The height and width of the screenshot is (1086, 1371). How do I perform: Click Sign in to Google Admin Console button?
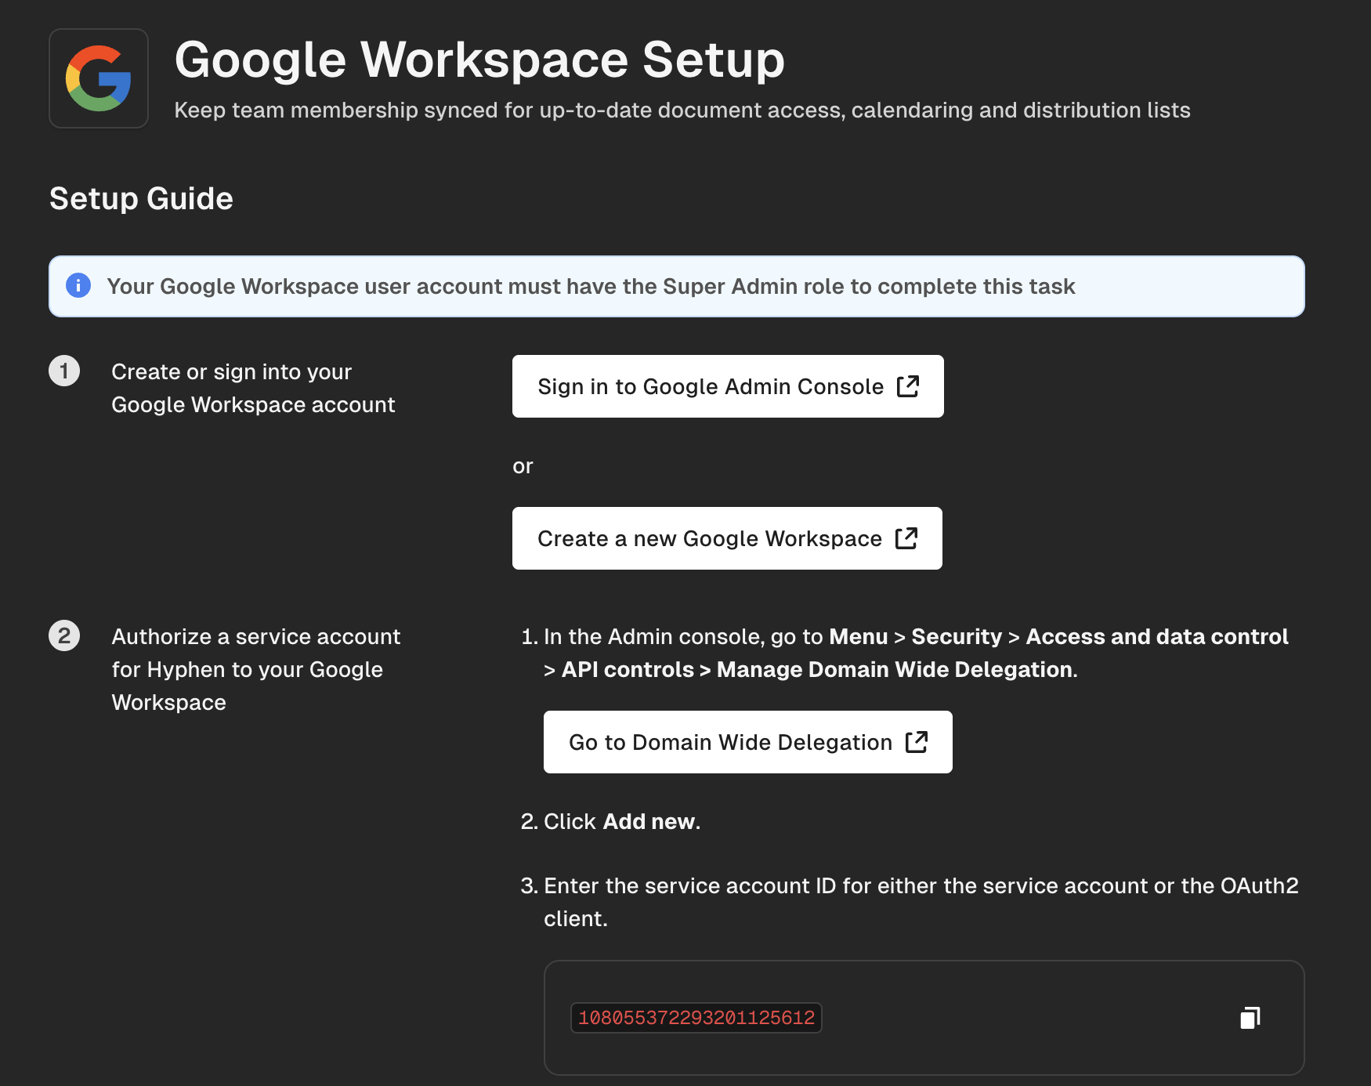click(728, 386)
